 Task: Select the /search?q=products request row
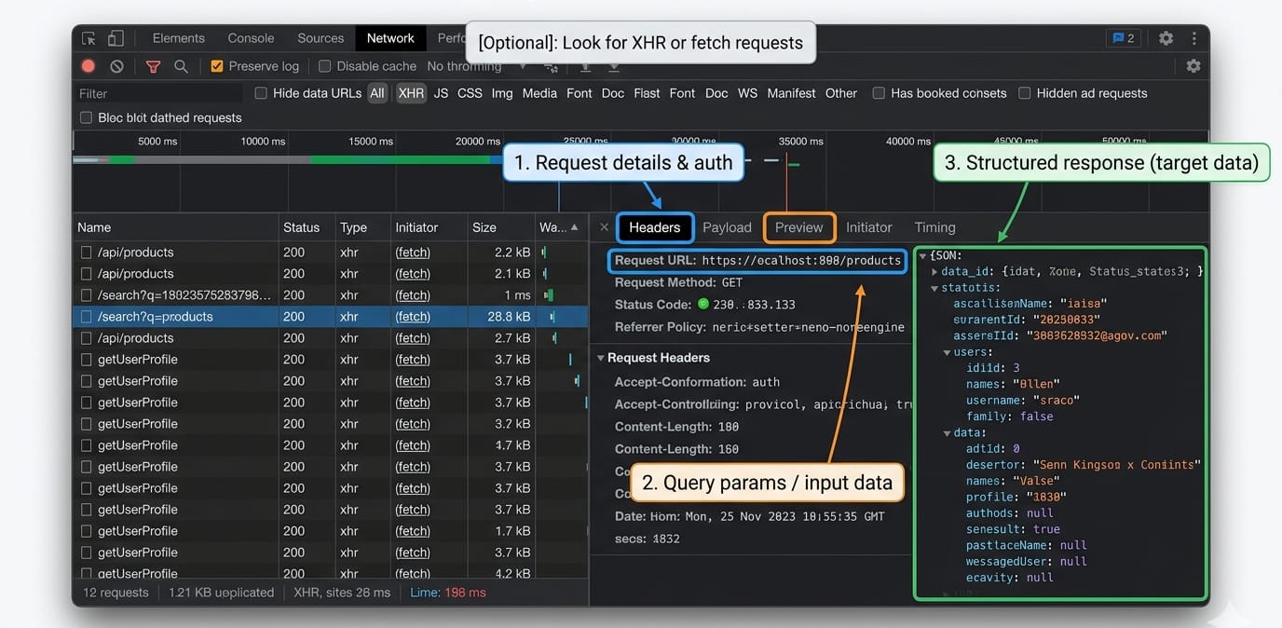coord(155,317)
